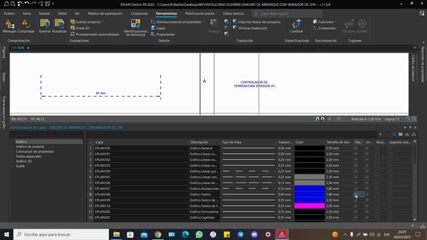
Task: Click the import layers icon
Action: [407, 134]
